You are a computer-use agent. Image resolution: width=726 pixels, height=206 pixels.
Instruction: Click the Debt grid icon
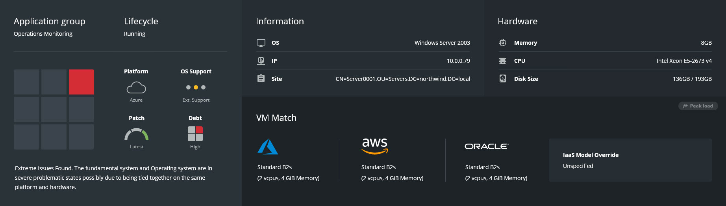click(x=195, y=134)
